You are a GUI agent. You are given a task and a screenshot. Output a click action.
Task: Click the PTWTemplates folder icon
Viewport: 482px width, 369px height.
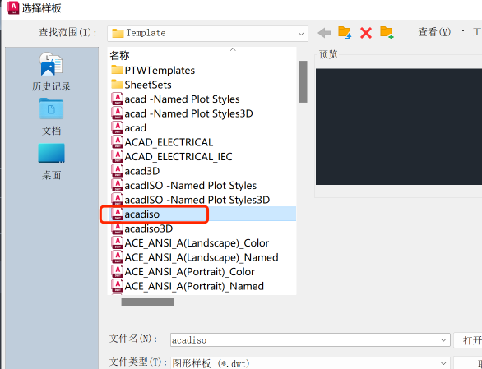pos(117,70)
